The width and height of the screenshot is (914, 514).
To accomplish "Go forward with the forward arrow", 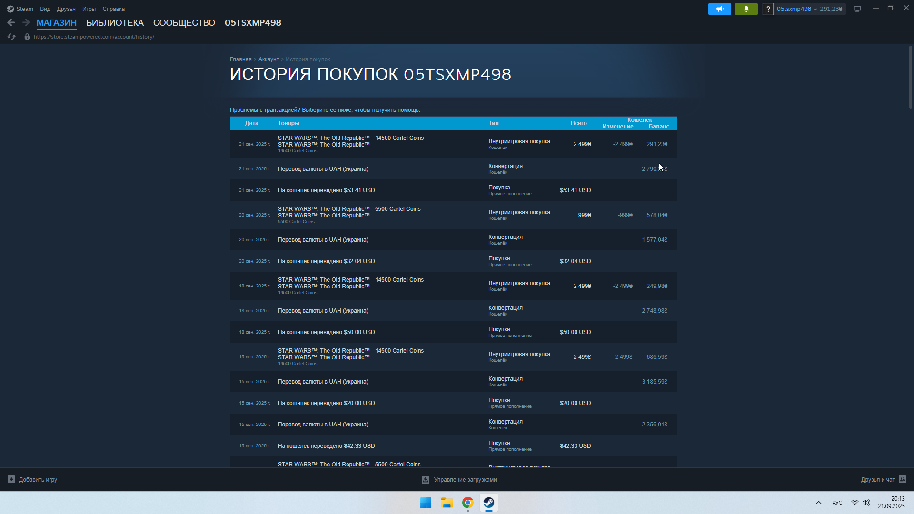I will coord(26,22).
